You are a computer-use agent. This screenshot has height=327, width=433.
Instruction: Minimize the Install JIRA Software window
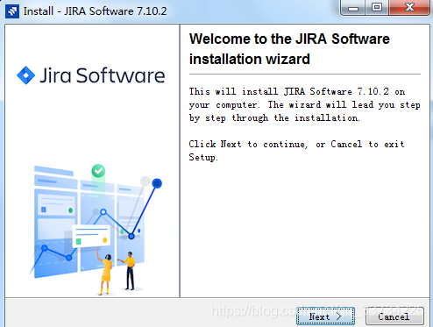pyautogui.click(x=353, y=7)
